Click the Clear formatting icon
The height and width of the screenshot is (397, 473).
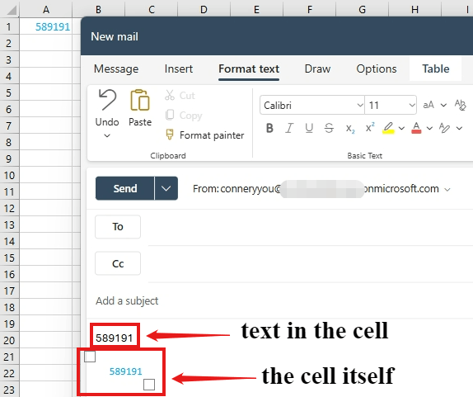pos(461,105)
